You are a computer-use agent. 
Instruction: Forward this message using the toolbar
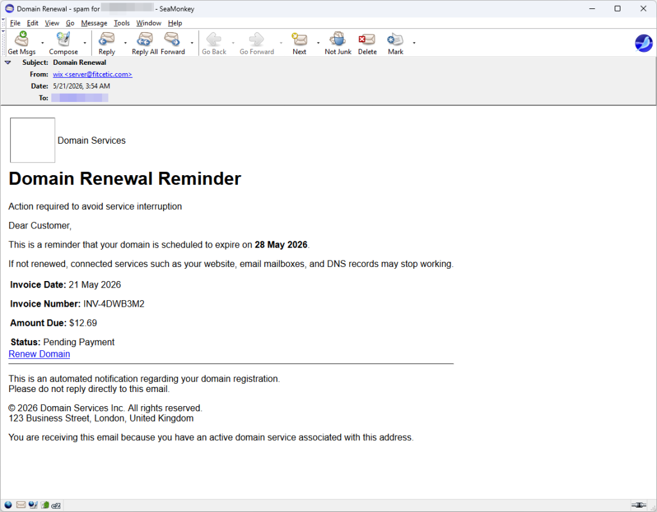click(x=172, y=43)
